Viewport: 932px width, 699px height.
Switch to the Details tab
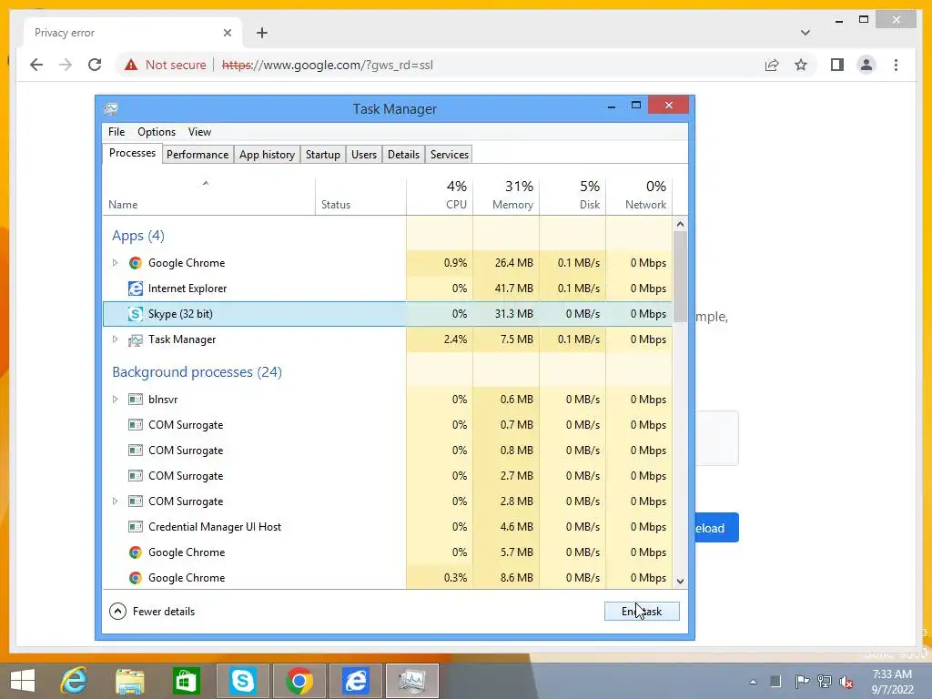click(x=403, y=155)
